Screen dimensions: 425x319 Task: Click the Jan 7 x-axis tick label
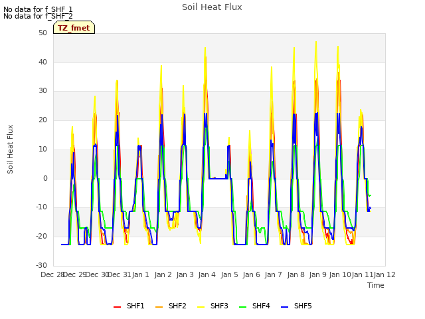[274, 274]
